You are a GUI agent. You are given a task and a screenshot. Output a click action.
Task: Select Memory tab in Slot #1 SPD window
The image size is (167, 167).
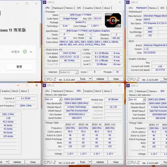[69, 91]
